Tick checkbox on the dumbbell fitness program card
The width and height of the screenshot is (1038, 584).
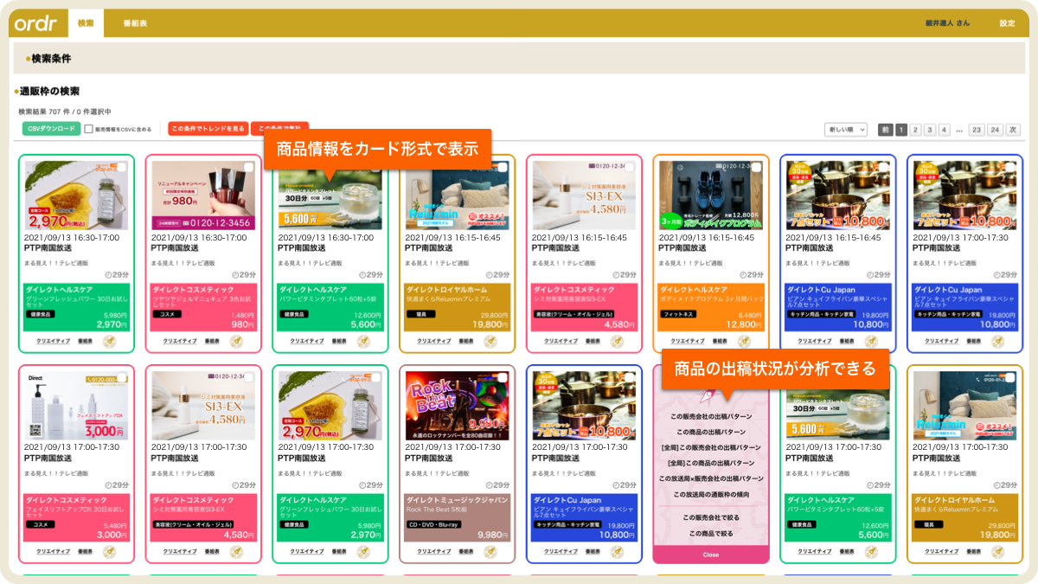[756, 167]
